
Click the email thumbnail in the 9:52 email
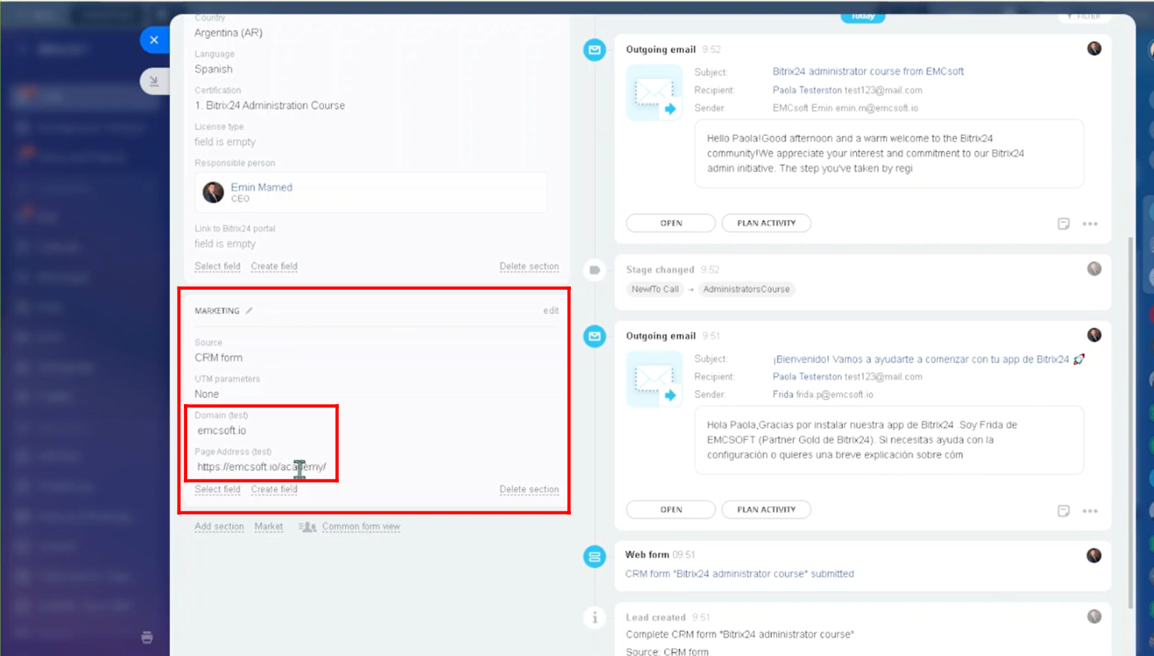[654, 93]
